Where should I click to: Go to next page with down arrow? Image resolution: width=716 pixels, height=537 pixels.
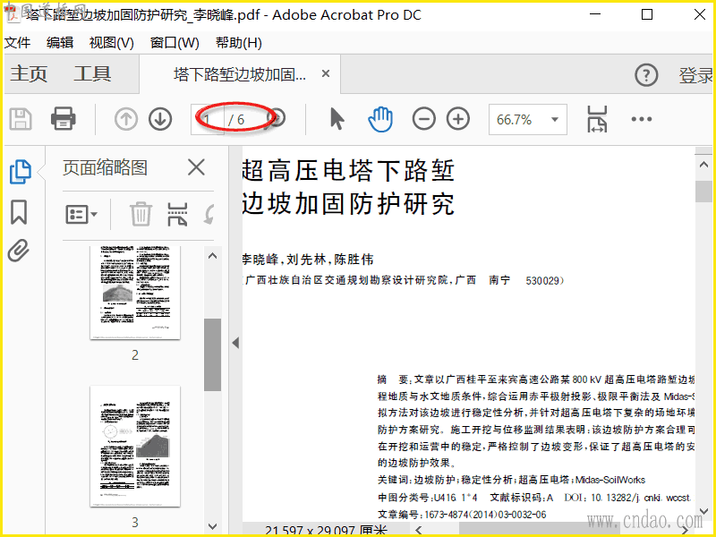[160, 119]
